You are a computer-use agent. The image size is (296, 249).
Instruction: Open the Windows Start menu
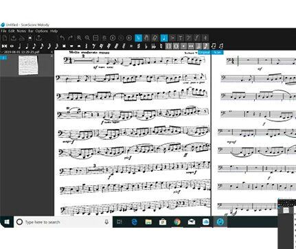(7, 222)
